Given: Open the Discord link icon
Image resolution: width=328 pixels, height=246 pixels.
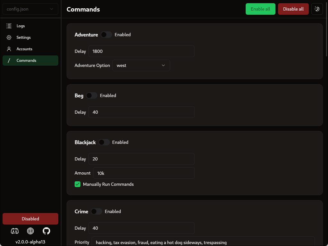Looking at the screenshot, I should (15, 231).
